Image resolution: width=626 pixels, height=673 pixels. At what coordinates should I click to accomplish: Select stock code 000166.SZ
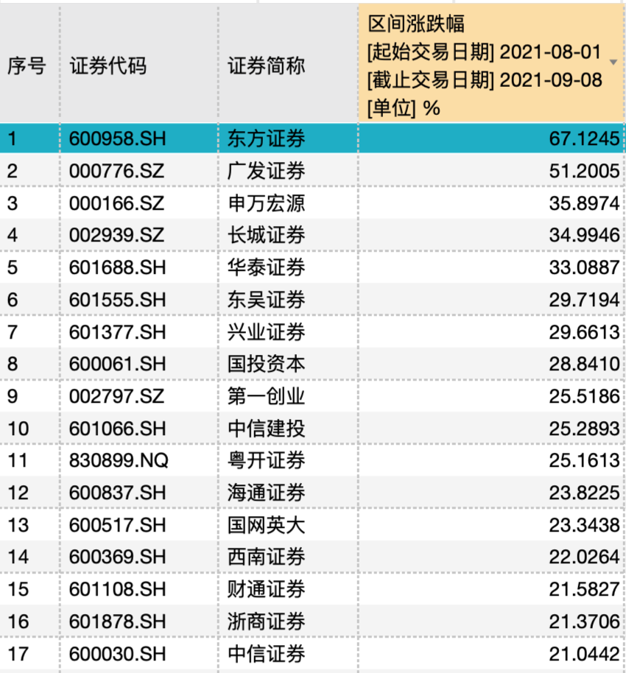[x=116, y=203]
